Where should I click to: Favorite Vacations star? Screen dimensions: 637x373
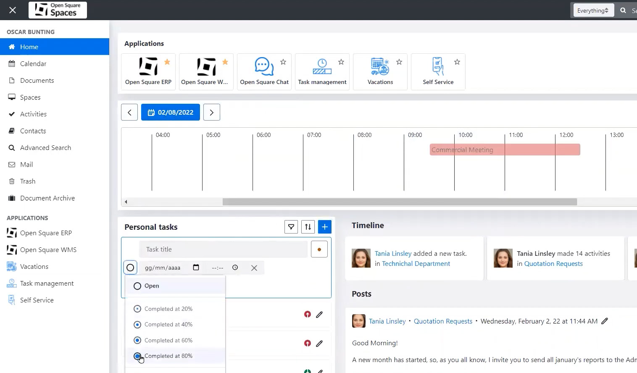pyautogui.click(x=399, y=62)
